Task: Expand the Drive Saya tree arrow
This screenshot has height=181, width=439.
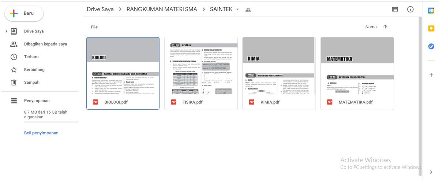Action: point(6,32)
